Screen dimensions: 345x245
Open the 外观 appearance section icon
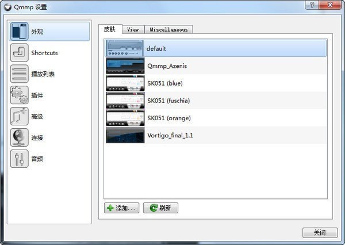point(19,32)
